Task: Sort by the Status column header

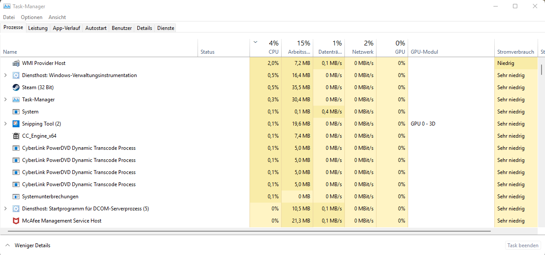Action: pos(224,48)
